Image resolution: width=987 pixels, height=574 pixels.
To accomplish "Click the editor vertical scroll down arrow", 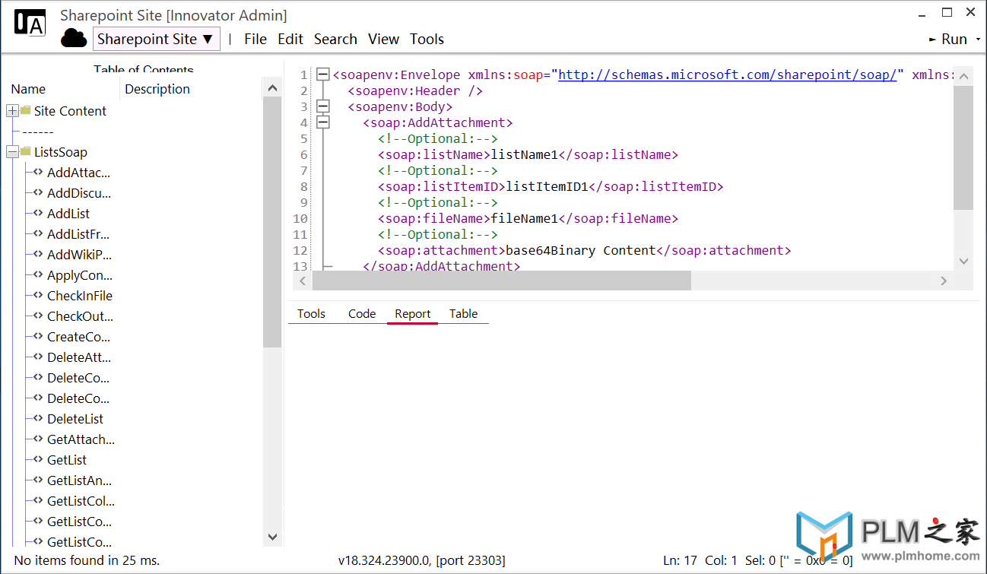I will 963,261.
